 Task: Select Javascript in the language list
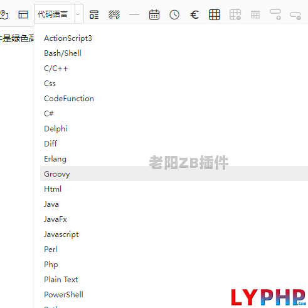click(x=174, y=234)
